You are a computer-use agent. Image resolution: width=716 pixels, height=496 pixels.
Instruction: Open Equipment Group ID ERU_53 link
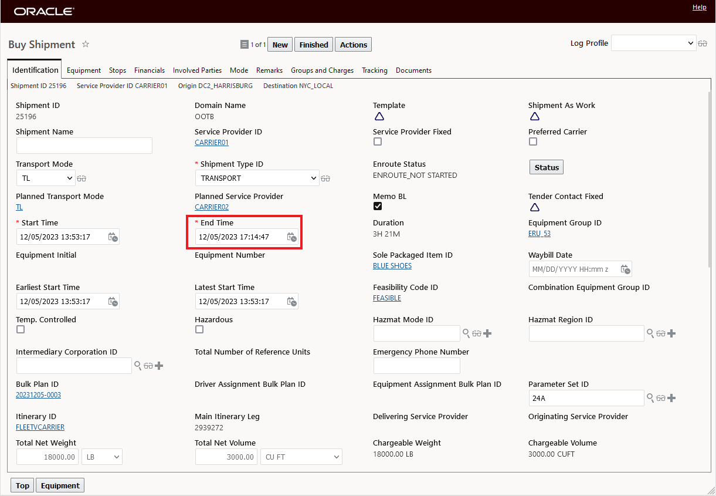pos(539,234)
